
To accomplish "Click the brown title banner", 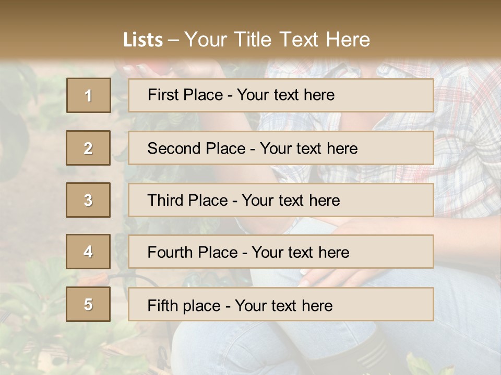I will click(250, 29).
